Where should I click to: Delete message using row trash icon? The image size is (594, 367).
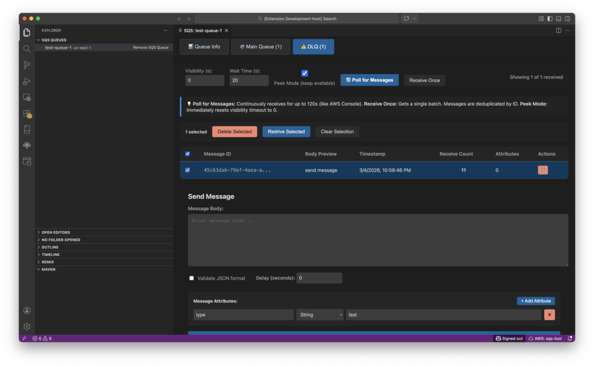[542, 170]
